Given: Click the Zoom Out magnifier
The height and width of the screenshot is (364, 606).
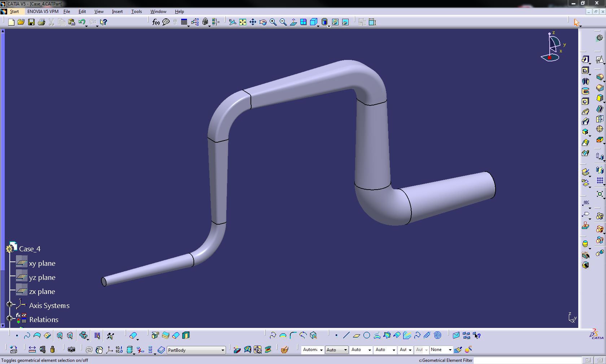Looking at the screenshot, I should 283,22.
